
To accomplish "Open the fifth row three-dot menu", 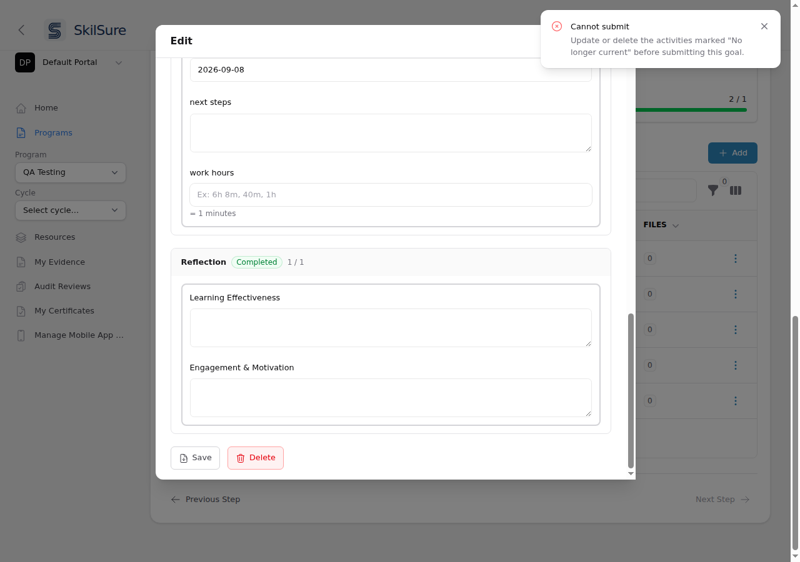I will click(736, 401).
